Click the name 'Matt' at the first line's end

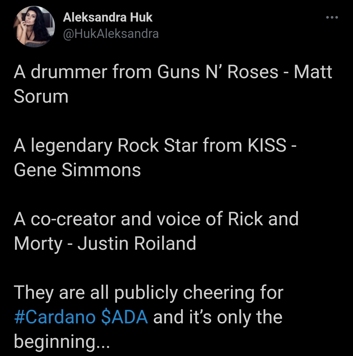point(313,72)
